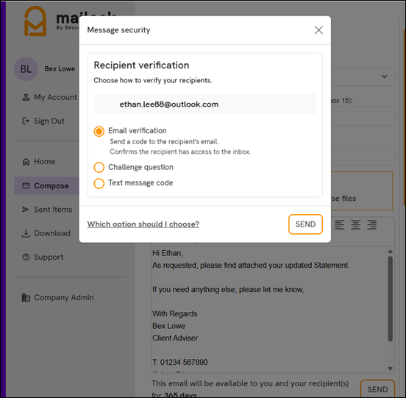
Task: Click the BL user avatar
Action: click(x=26, y=69)
